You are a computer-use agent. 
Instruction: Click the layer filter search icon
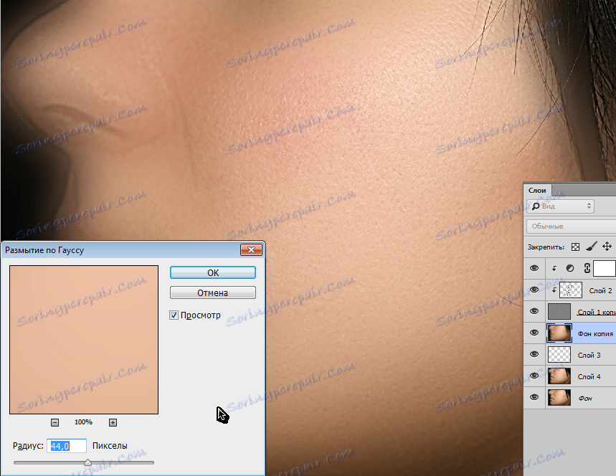coord(536,206)
